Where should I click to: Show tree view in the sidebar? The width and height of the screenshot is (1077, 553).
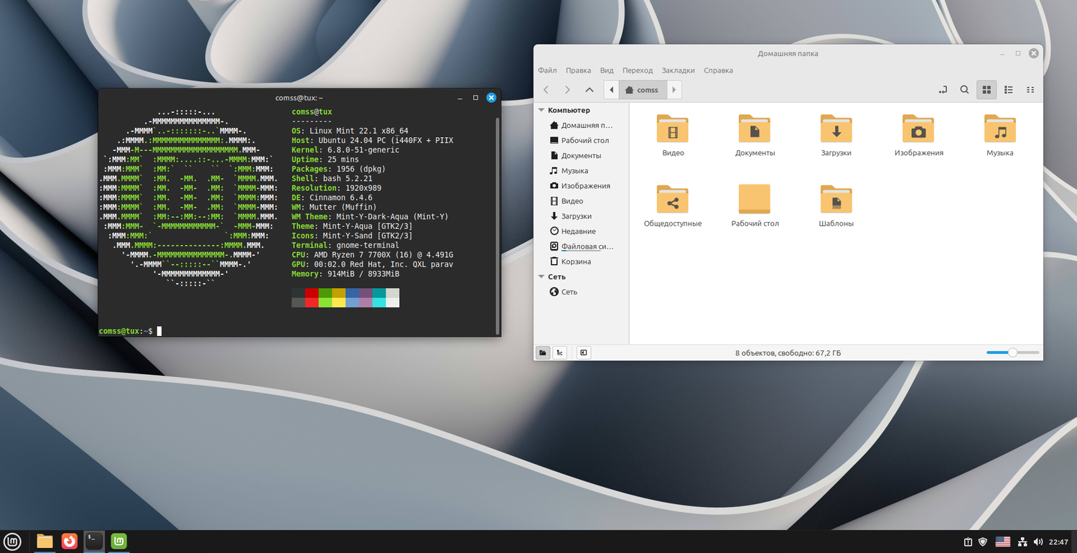coord(559,353)
